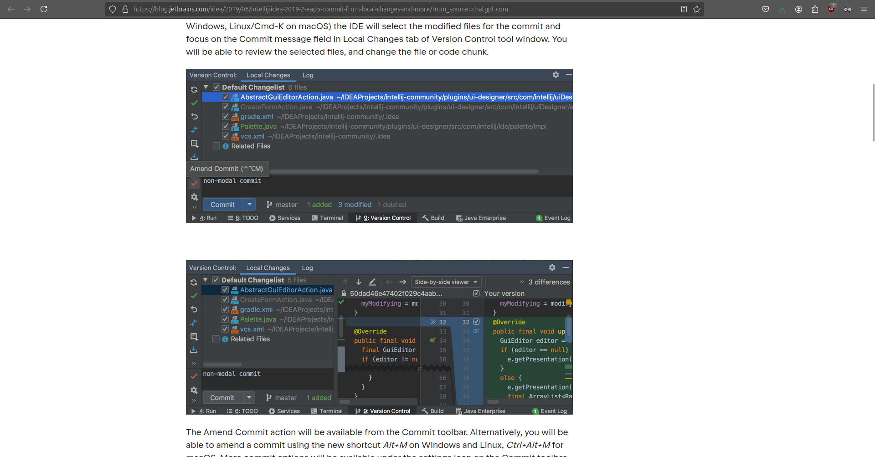Expand hidden toolbar items near 3 differences
The height and width of the screenshot is (457, 875).
point(522,282)
